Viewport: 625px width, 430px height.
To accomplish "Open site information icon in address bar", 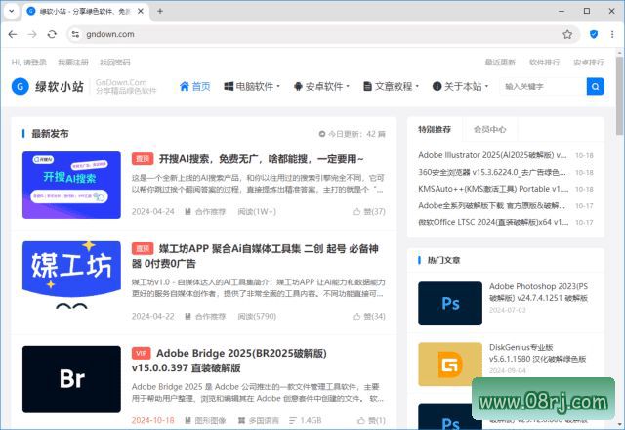I will [75, 34].
